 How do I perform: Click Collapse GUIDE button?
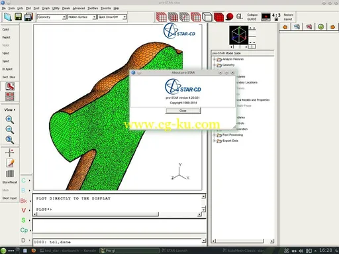pos(252,17)
